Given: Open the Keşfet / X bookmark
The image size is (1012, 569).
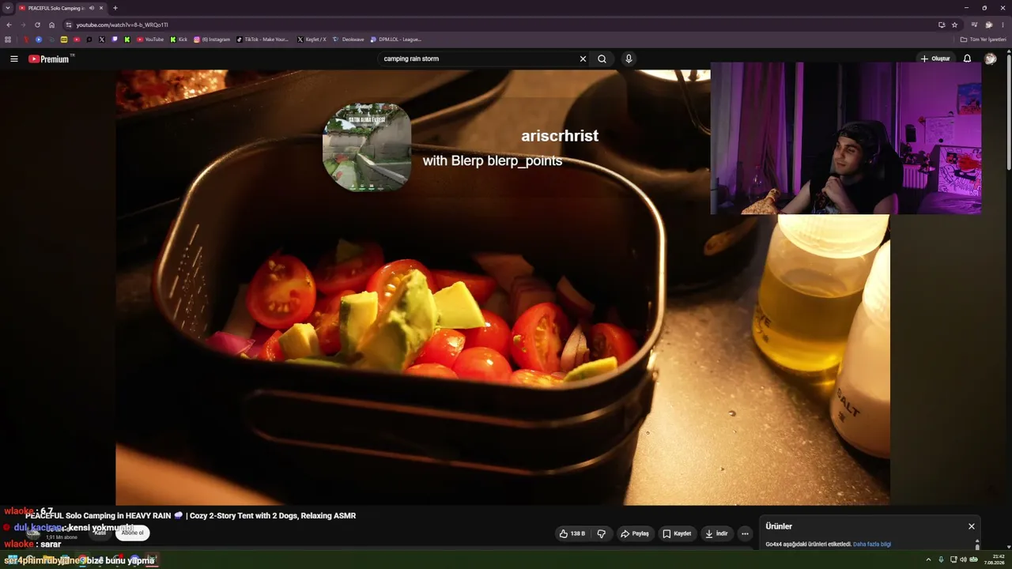Looking at the screenshot, I should point(312,40).
